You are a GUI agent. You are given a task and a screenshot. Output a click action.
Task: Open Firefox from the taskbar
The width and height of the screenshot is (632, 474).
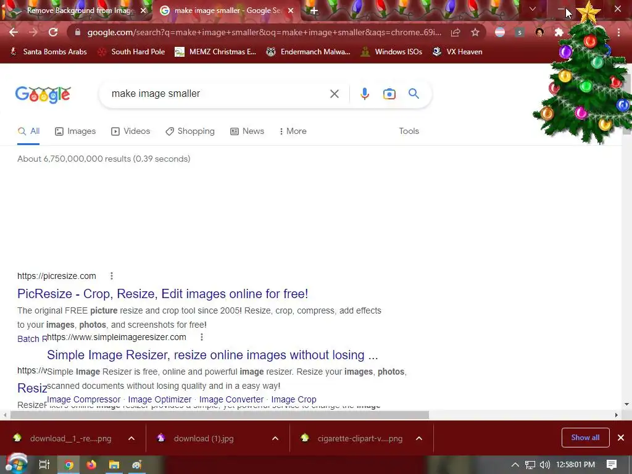(91, 465)
